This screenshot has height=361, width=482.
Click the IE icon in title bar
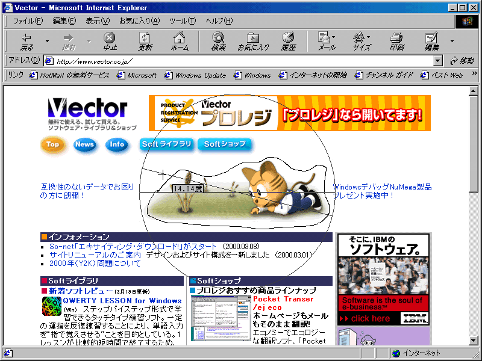(x=8, y=7)
